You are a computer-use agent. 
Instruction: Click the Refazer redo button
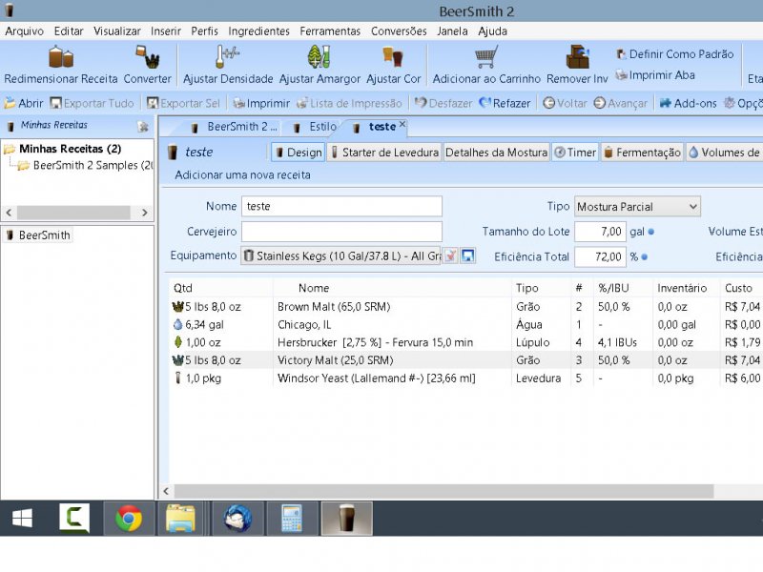pos(505,103)
